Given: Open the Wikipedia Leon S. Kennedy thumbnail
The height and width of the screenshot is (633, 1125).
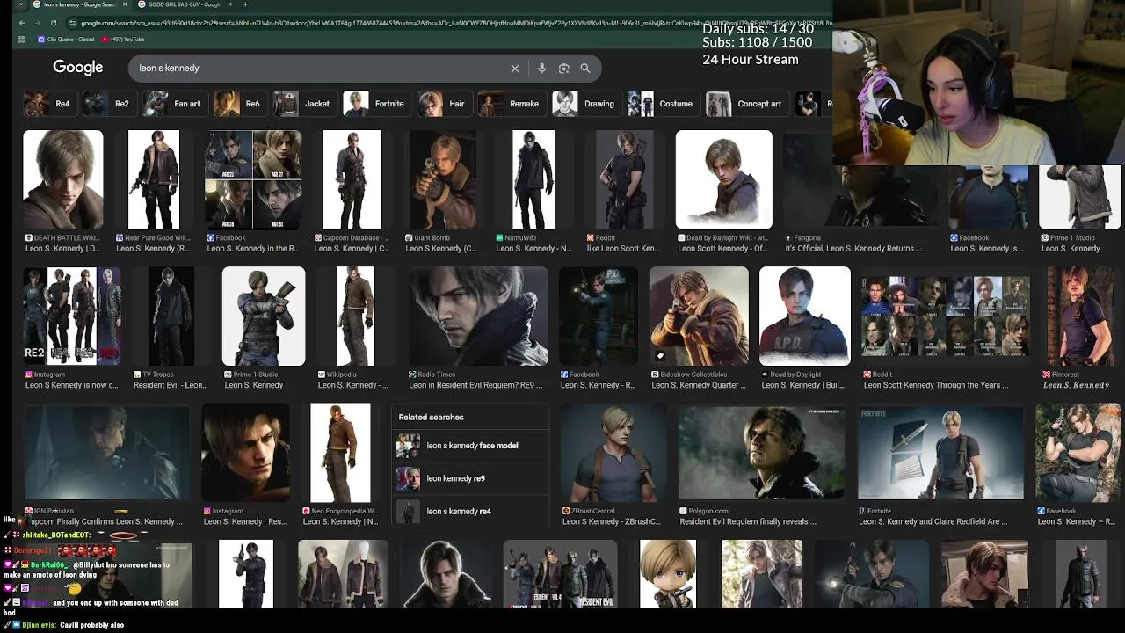Looking at the screenshot, I should coord(356,316).
